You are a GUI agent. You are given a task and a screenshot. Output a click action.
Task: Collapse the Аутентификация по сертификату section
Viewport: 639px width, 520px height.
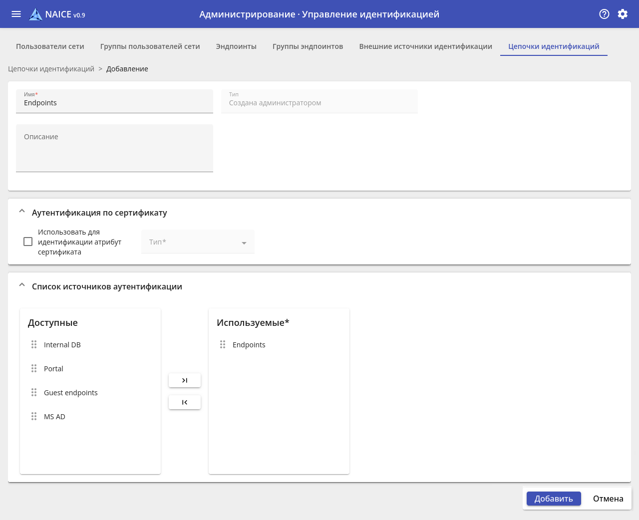22,212
